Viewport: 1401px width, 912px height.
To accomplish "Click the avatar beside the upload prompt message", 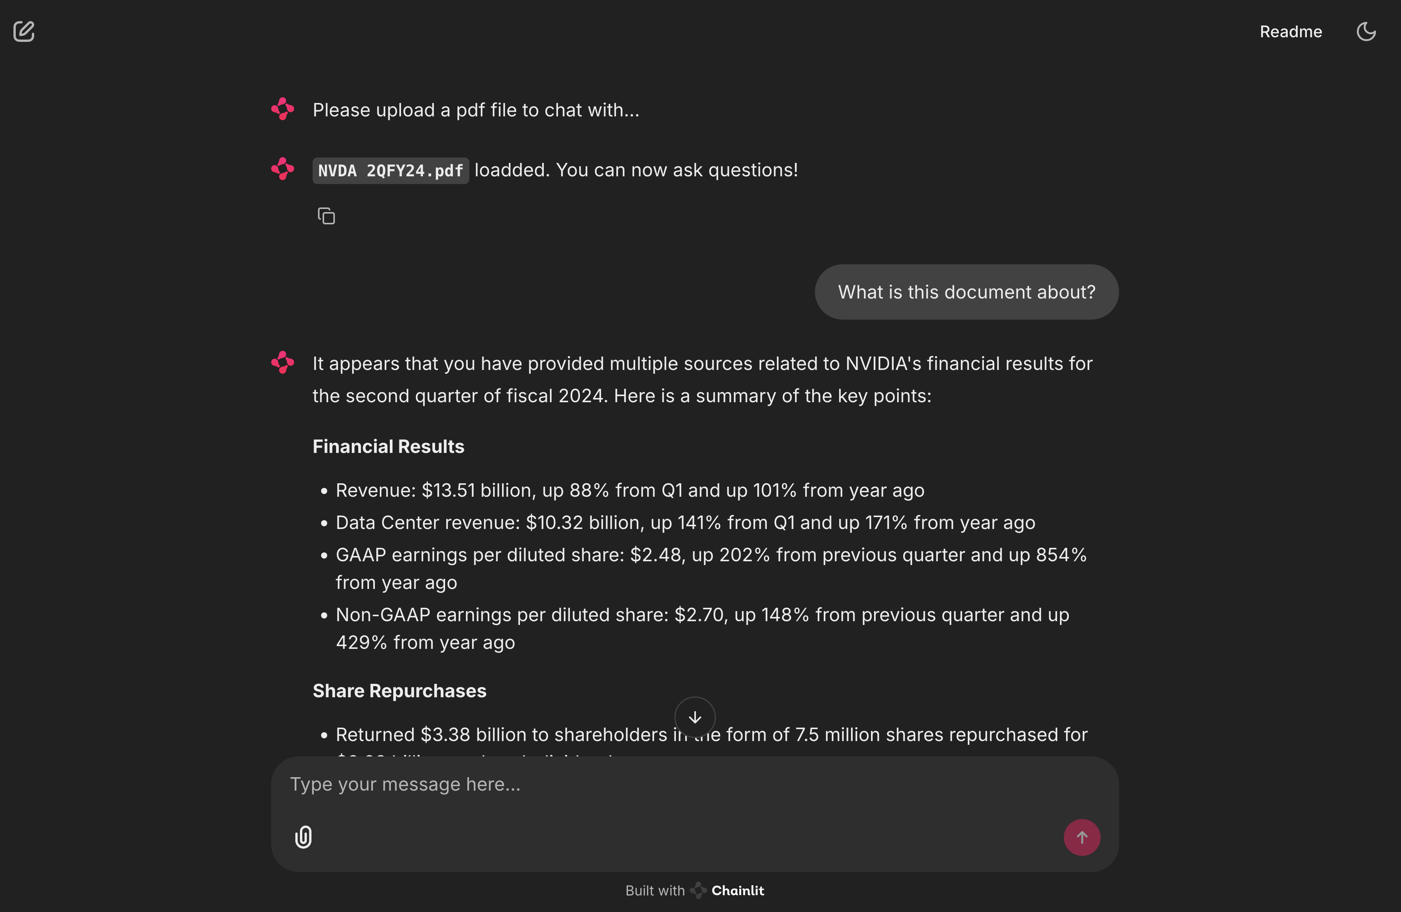I will [283, 109].
